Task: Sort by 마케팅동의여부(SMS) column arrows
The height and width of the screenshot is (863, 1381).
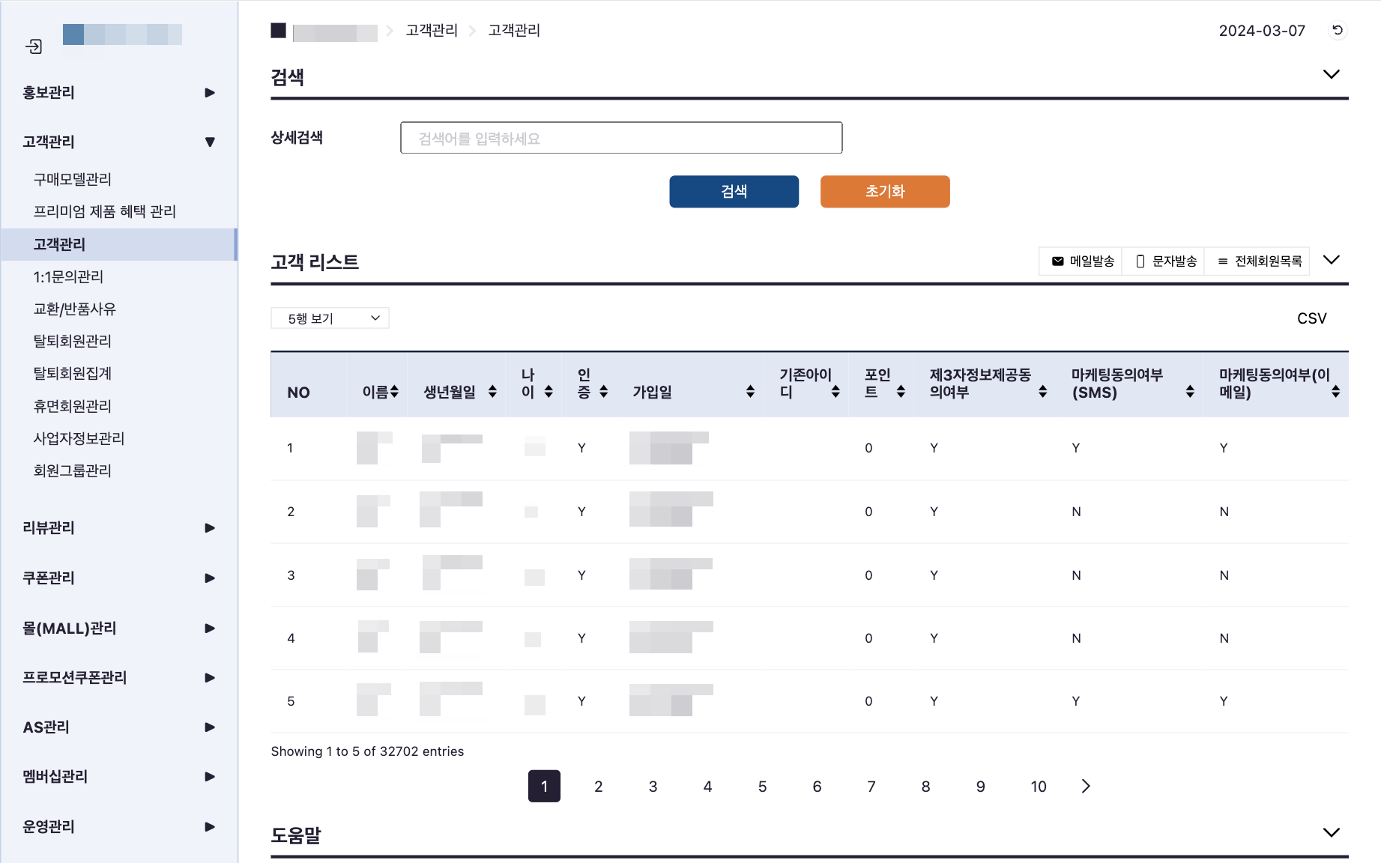Action: (x=1190, y=392)
